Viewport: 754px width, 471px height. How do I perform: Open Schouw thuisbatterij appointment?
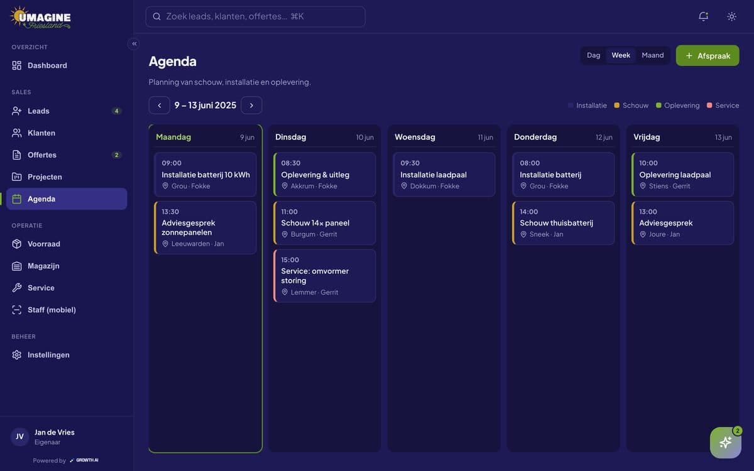564,223
